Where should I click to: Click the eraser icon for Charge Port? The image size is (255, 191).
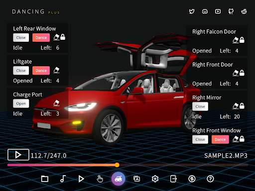[56, 103]
